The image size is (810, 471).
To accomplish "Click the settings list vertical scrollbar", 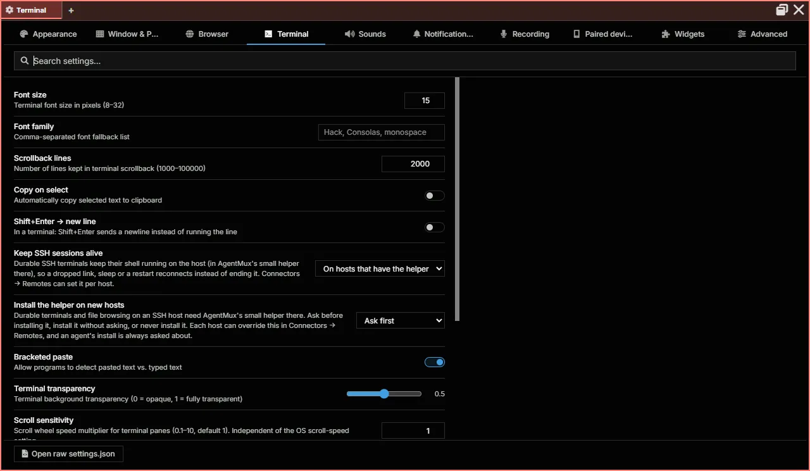I will [x=458, y=199].
